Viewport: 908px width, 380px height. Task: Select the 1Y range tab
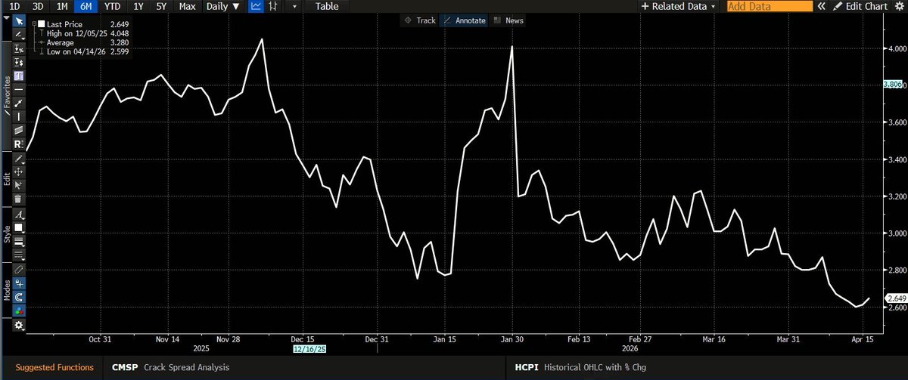(x=138, y=6)
